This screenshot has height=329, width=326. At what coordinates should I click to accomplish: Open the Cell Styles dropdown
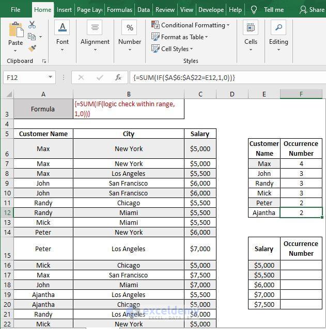(191, 49)
